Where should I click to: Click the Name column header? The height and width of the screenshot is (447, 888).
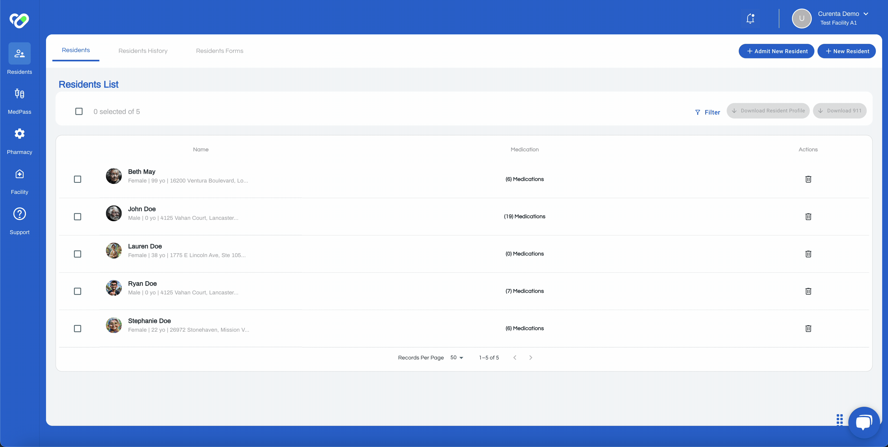pos(201,149)
